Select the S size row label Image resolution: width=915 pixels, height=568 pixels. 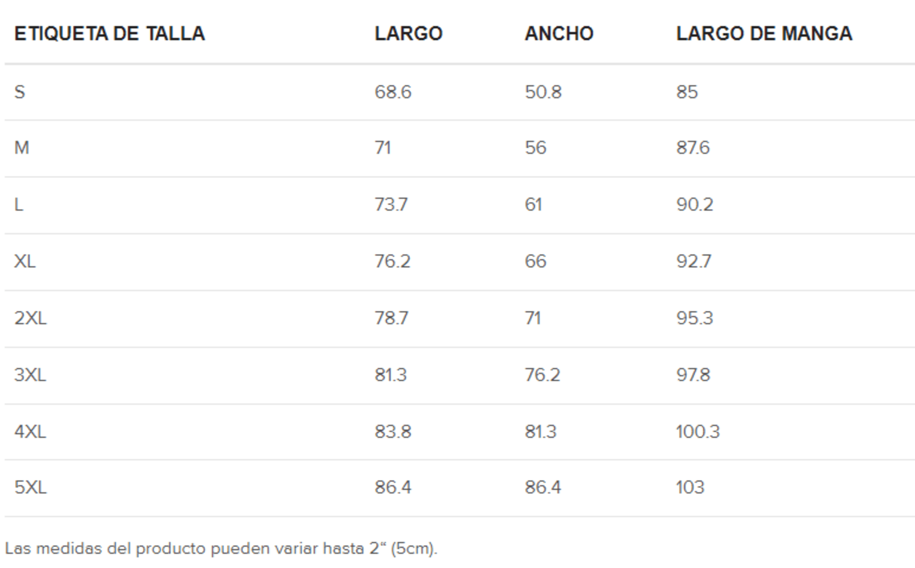click(x=20, y=92)
